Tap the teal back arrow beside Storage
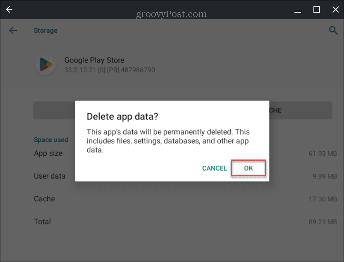This screenshot has width=344, height=262. (x=13, y=30)
